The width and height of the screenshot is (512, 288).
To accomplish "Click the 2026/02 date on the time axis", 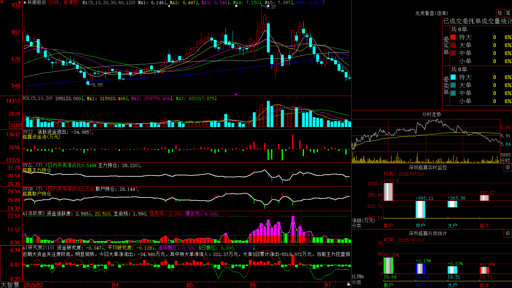I will coord(34,285).
